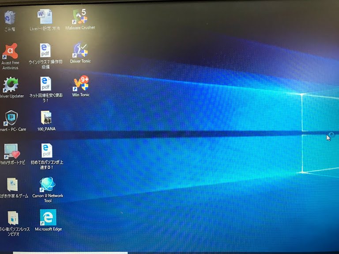Open the ネット回線を安く使おう PDF file
The width and height of the screenshot is (339, 254).
[45, 84]
